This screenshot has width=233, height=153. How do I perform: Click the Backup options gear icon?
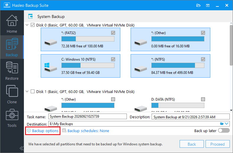pos(29,130)
